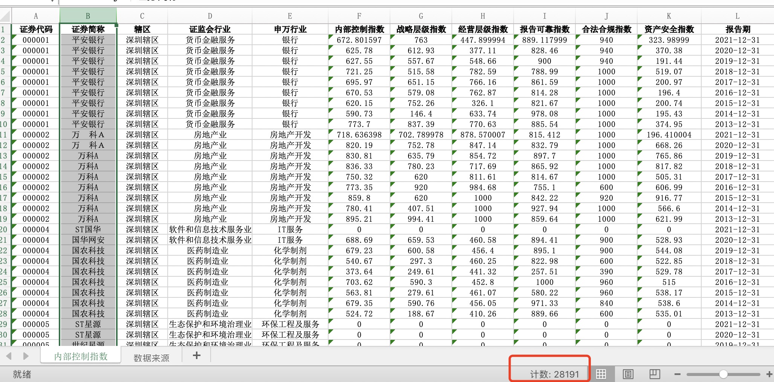Select row 20 header
The width and height of the screenshot is (774, 382).
pyautogui.click(x=5, y=229)
